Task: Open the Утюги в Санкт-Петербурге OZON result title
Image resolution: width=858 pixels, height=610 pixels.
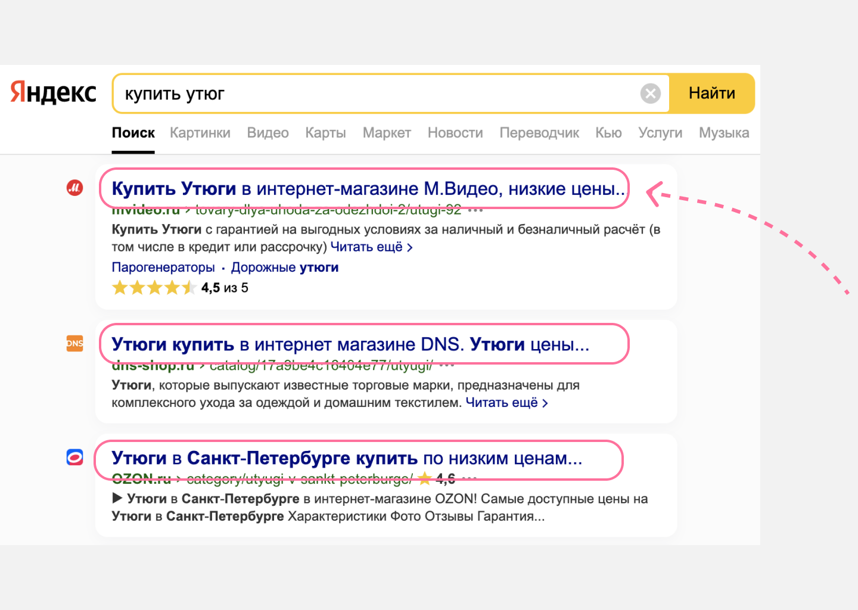Action: [x=347, y=458]
